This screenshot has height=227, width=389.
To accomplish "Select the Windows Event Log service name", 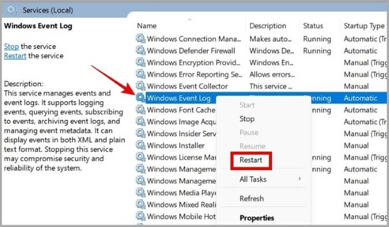I will tap(179, 98).
